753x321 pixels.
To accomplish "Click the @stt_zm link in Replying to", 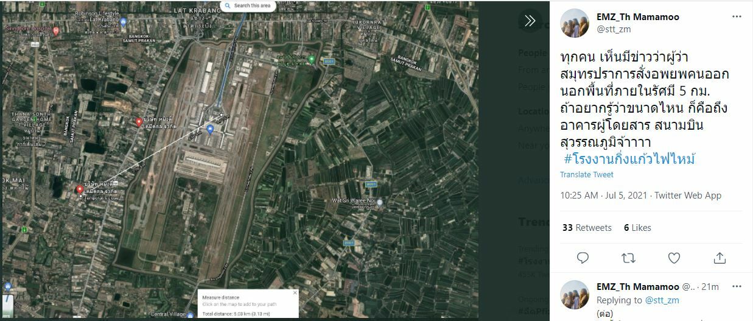I will [x=662, y=300].
